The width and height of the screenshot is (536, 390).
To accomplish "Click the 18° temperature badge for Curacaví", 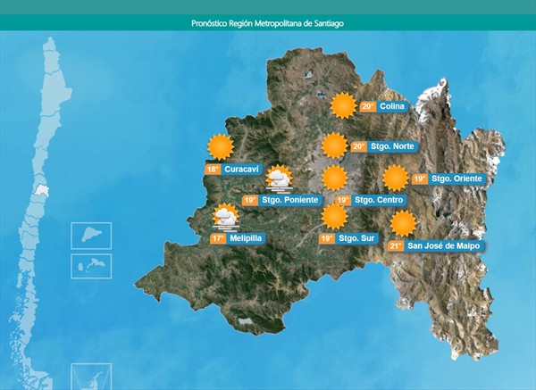I will pos(213,170).
